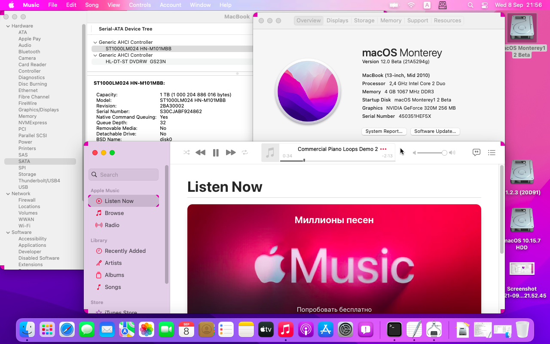The image size is (550, 344).
Task: Open System Preferences from the Dock
Action: [x=345, y=329]
